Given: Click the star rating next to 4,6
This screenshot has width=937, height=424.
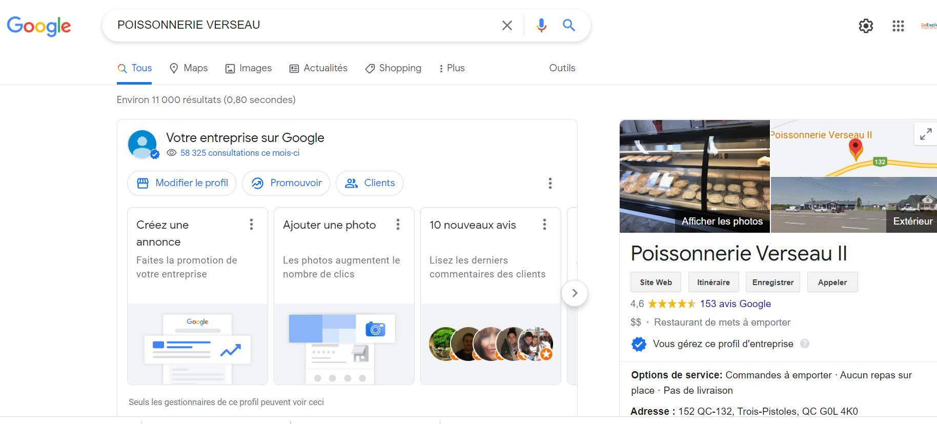Looking at the screenshot, I should click(671, 304).
